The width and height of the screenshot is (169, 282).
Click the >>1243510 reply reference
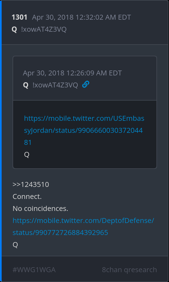coord(31,185)
